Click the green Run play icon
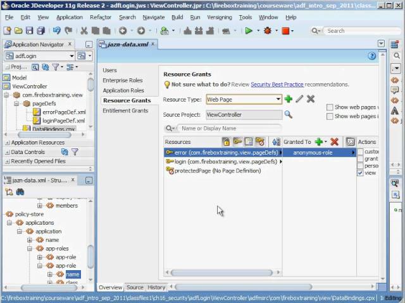The width and height of the screenshot is (405, 303). tap(249, 31)
